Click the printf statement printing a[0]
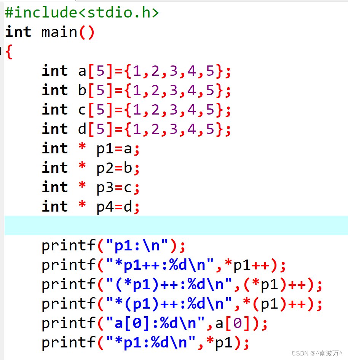Image resolution: width=348 pixels, height=360 pixels. (155, 323)
